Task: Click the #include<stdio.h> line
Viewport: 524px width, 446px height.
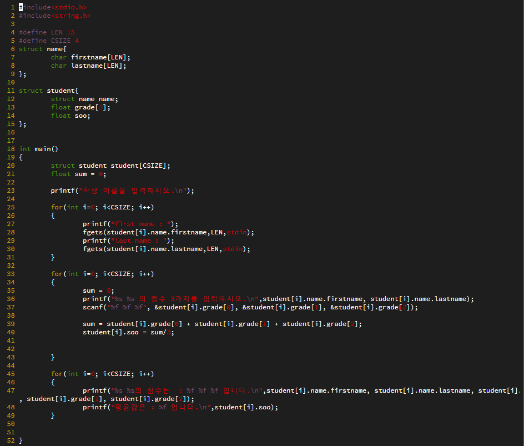Action: 53,7
